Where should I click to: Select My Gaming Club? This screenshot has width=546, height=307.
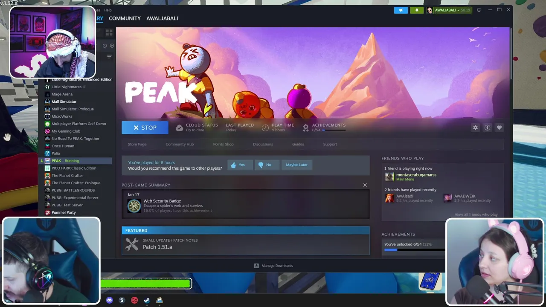[66, 131]
